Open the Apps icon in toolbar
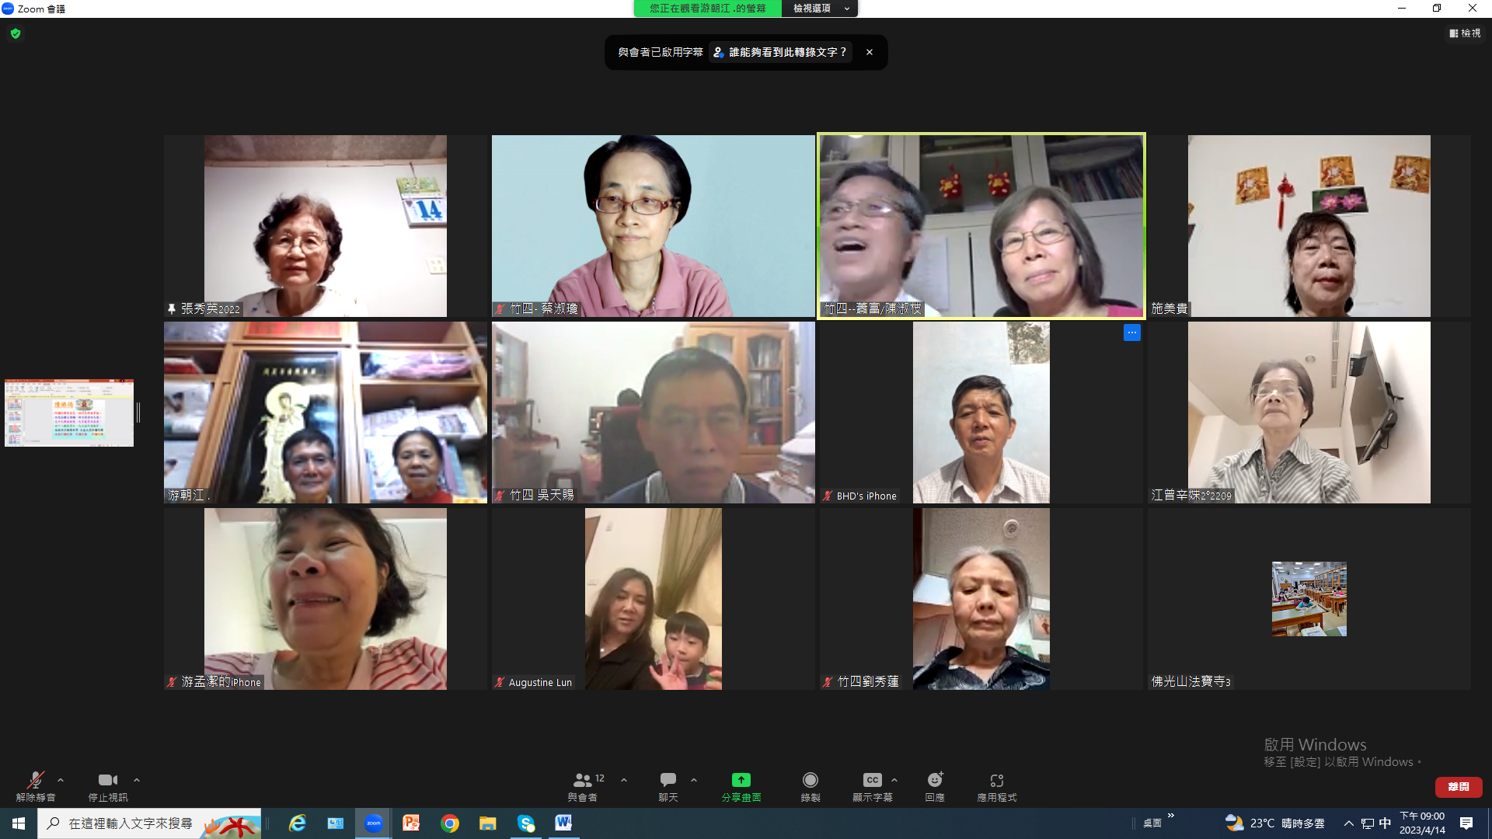This screenshot has height=839, width=1492. (996, 781)
